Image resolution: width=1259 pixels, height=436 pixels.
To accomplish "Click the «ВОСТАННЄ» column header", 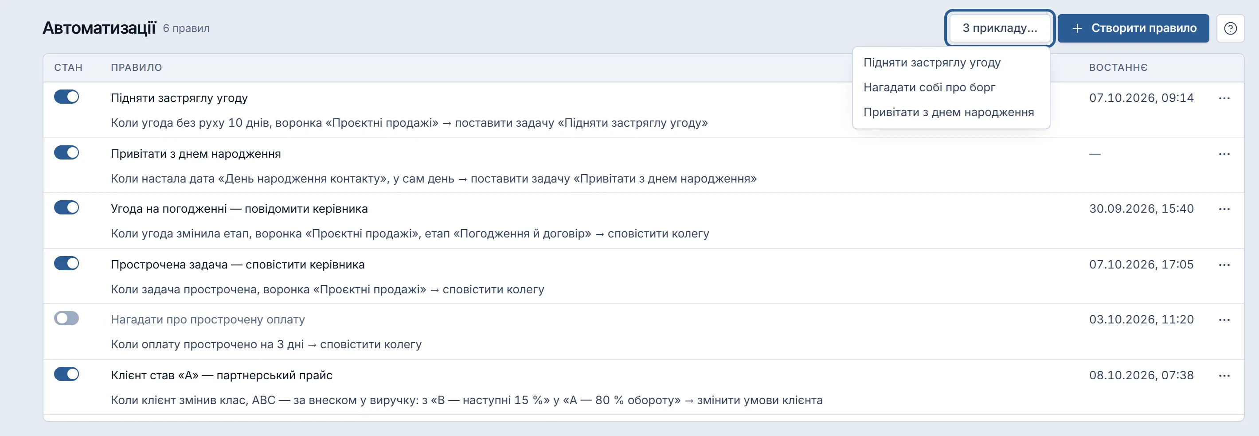I will coord(1118,67).
